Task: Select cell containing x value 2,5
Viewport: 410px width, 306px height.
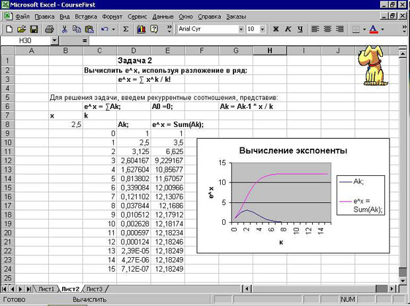Action: point(65,125)
